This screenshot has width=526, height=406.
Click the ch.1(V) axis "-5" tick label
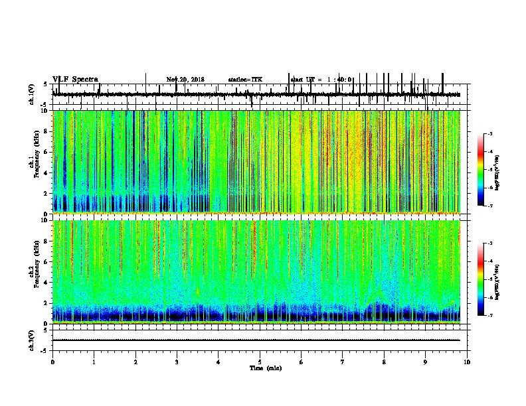(x=44, y=105)
